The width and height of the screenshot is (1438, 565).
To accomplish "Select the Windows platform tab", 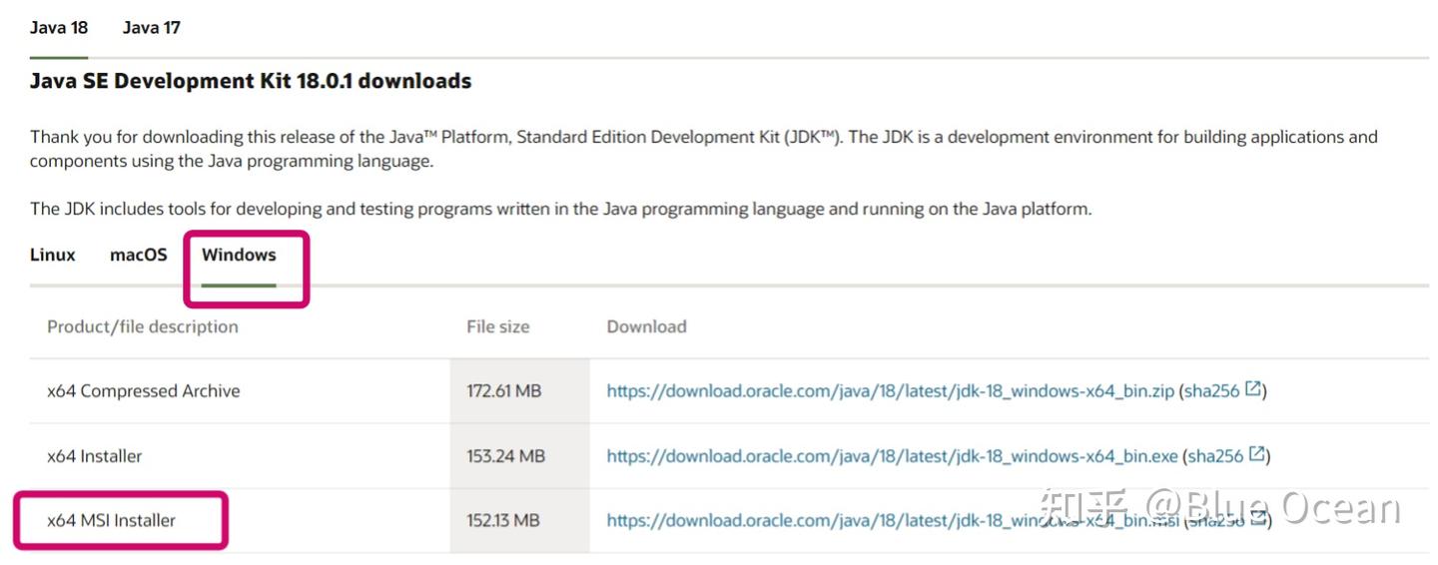I will click(x=239, y=255).
